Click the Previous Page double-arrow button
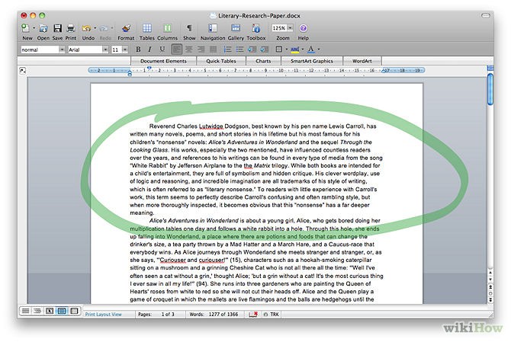 click(x=490, y=286)
